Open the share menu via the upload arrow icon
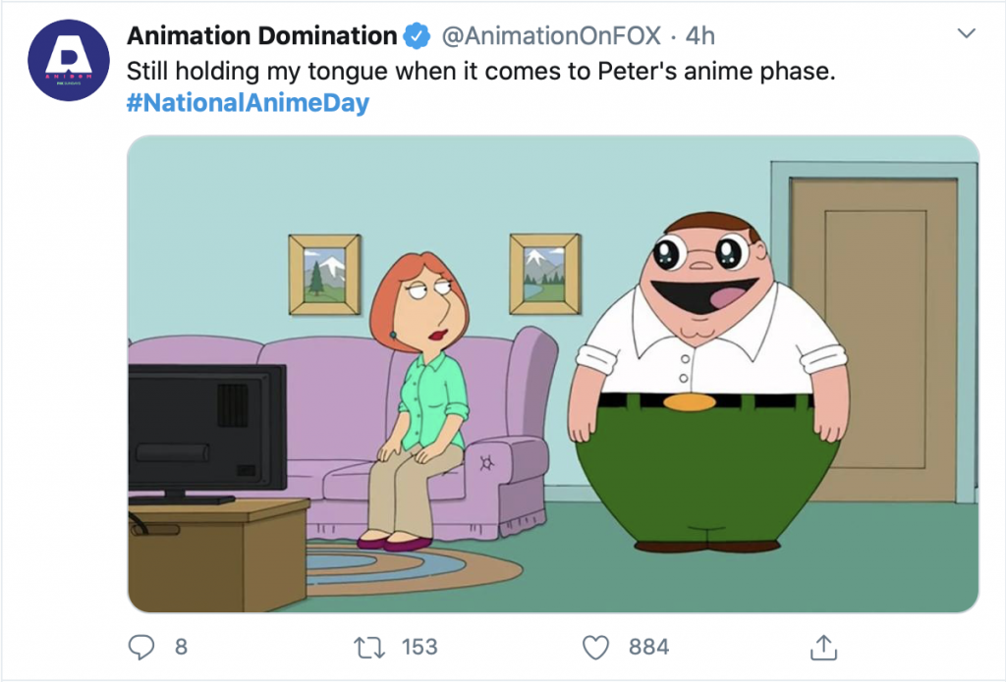1006x682 pixels. coord(822,646)
